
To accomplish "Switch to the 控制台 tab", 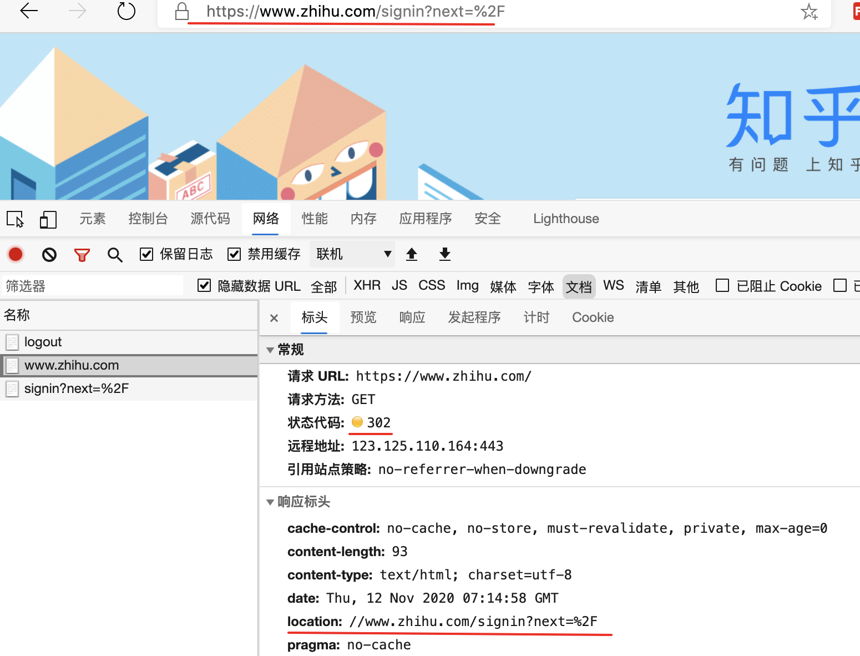I will (x=148, y=219).
